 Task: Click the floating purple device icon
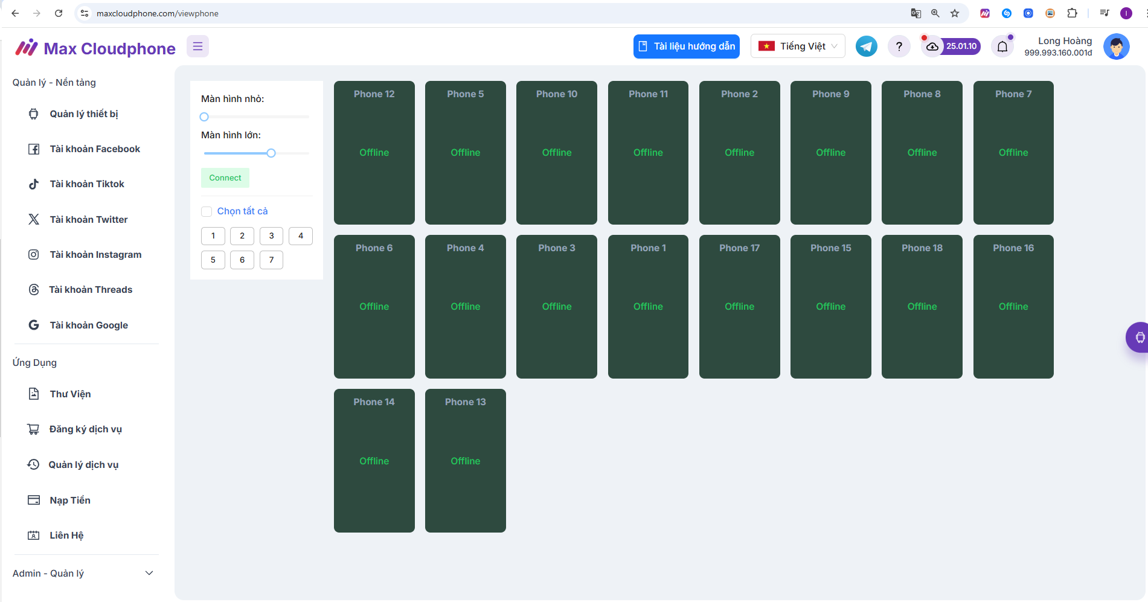tap(1138, 337)
